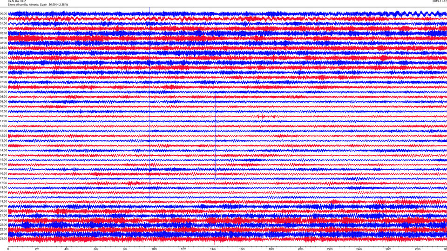Image resolution: width=447 pixels, height=251 pixels.
Task: Pick the 20:30 trace label
Action: coord(4,211)
